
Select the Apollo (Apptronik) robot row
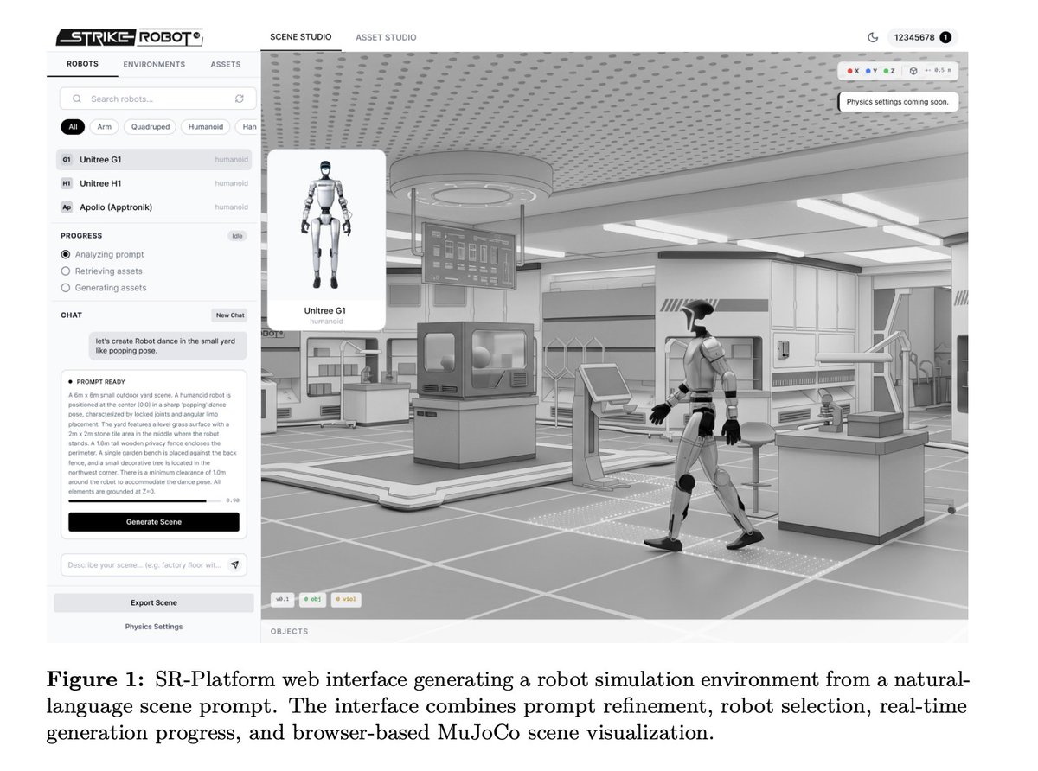point(154,207)
